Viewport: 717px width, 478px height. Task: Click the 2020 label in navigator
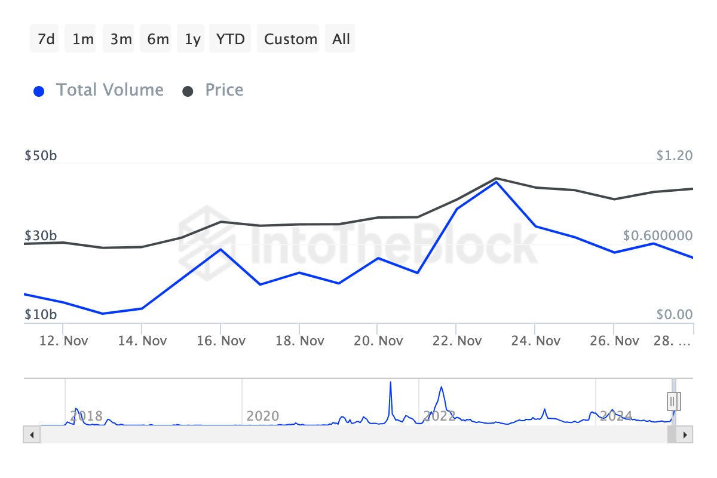coord(263,416)
